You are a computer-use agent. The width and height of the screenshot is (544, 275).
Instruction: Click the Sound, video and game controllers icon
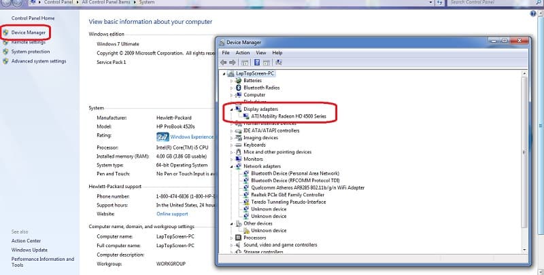coord(239,245)
